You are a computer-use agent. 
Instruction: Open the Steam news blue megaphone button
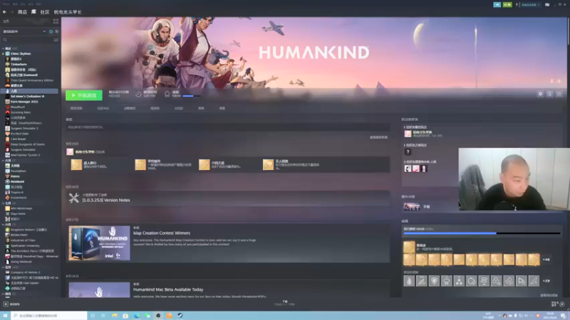tap(497, 5)
